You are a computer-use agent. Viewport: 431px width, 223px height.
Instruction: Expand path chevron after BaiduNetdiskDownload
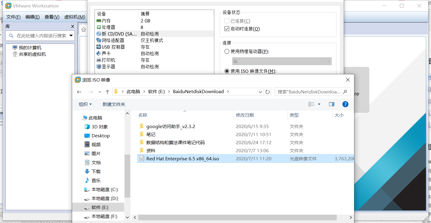click(228, 92)
